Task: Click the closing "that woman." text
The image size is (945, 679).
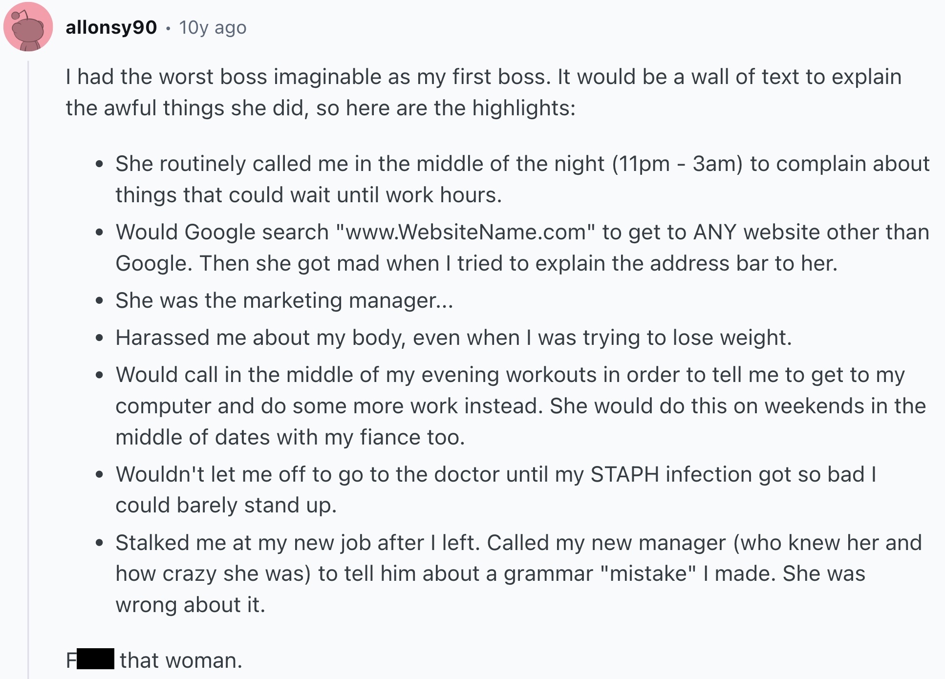Action: (x=181, y=660)
